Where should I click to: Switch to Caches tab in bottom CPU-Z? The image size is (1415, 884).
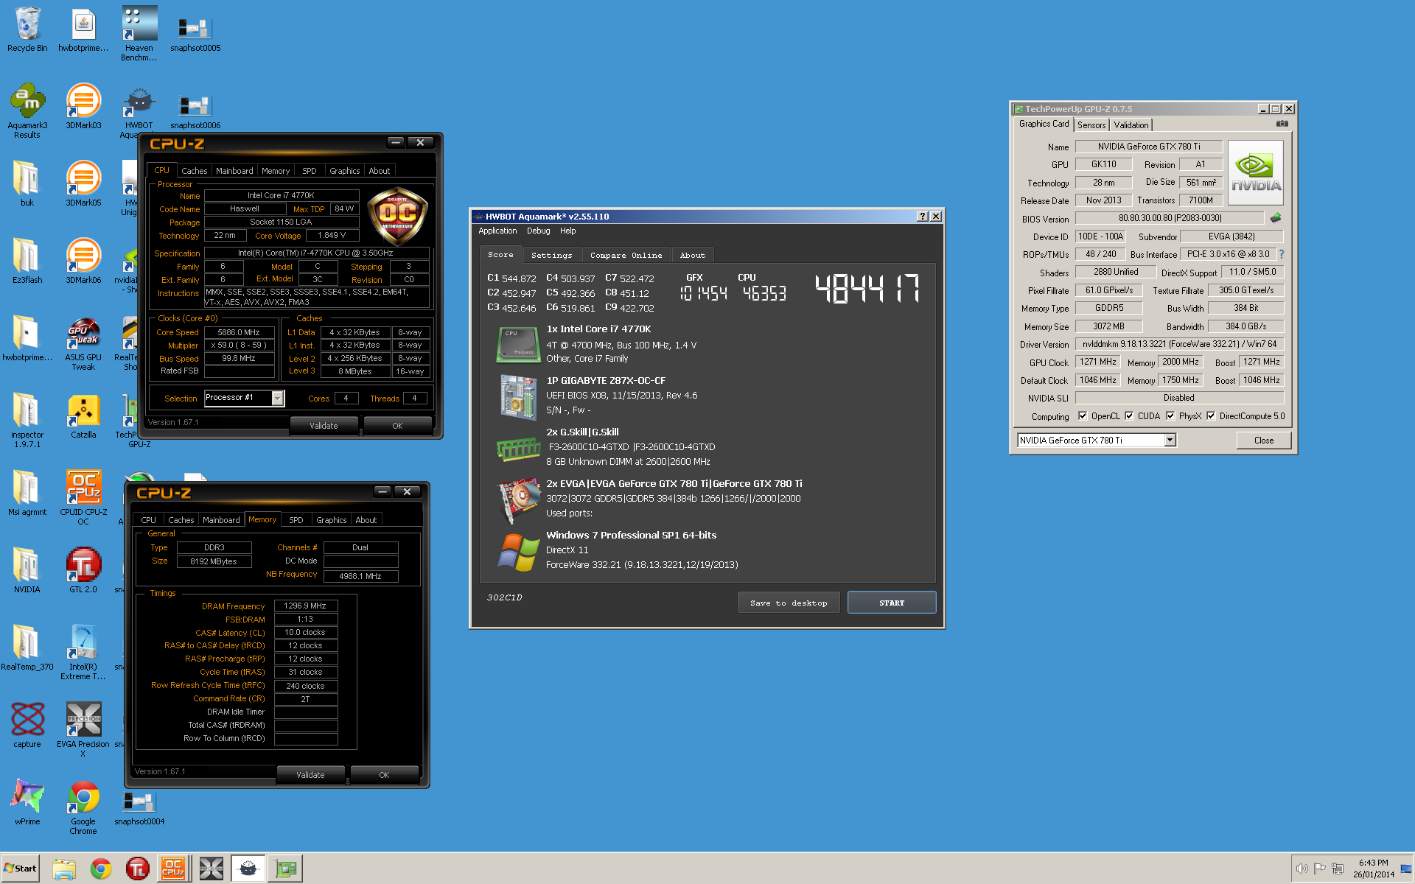pos(181,520)
